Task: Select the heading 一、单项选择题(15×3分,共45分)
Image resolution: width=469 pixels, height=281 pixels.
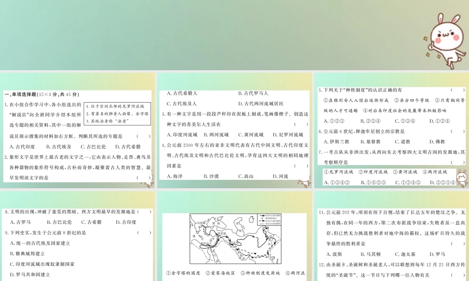Action: (42, 94)
